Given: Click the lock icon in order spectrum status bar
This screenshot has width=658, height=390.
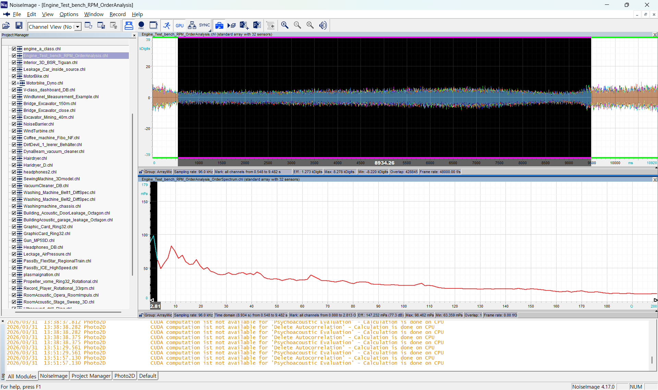Looking at the screenshot, I should pyautogui.click(x=141, y=315).
